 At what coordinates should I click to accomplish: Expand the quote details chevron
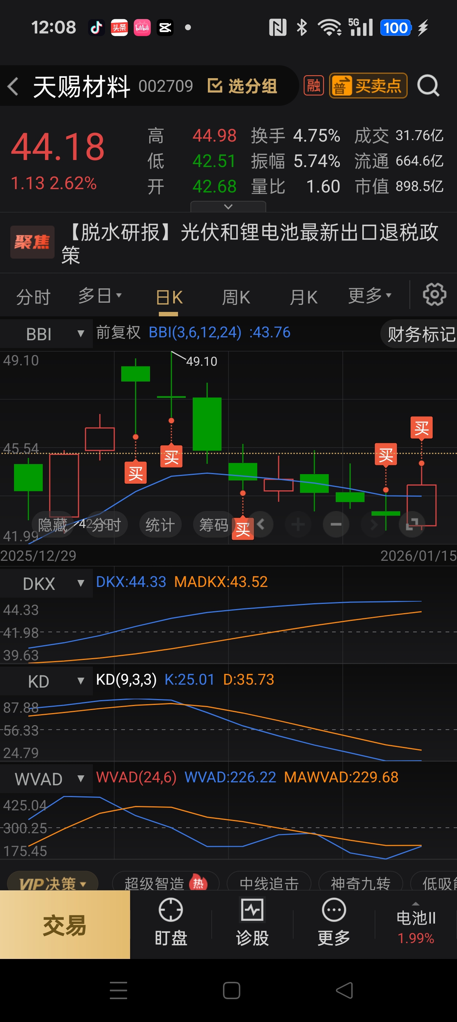[228, 207]
